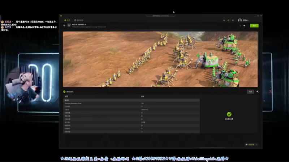Click the NVIDIA logo in title bar
289x162 pixels.
[x=61, y=16]
